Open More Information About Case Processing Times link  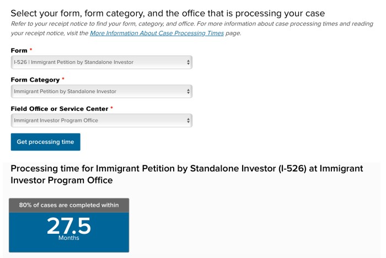pos(157,33)
